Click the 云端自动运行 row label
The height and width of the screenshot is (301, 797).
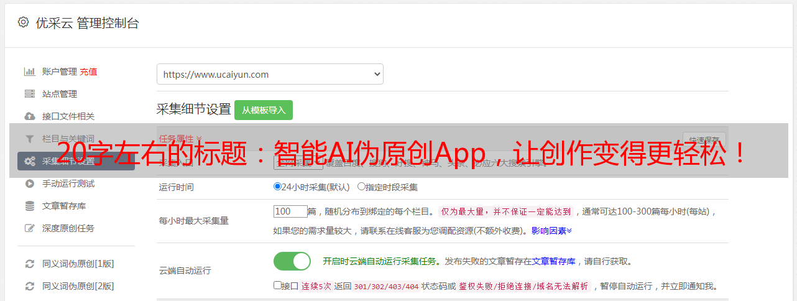[185, 271]
